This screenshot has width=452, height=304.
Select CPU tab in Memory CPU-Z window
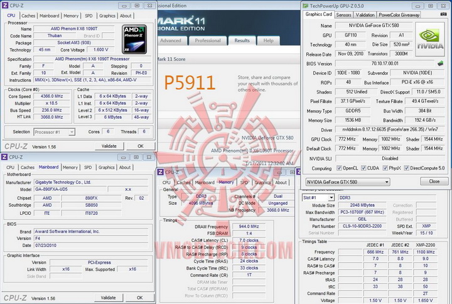click(x=166, y=183)
